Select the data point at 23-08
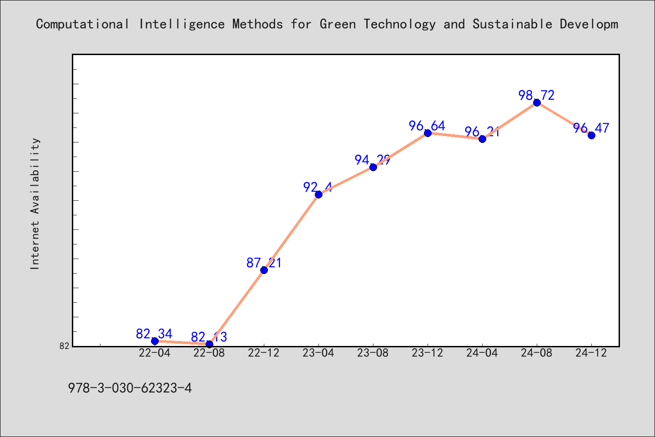This screenshot has height=437, width=655. click(x=373, y=167)
